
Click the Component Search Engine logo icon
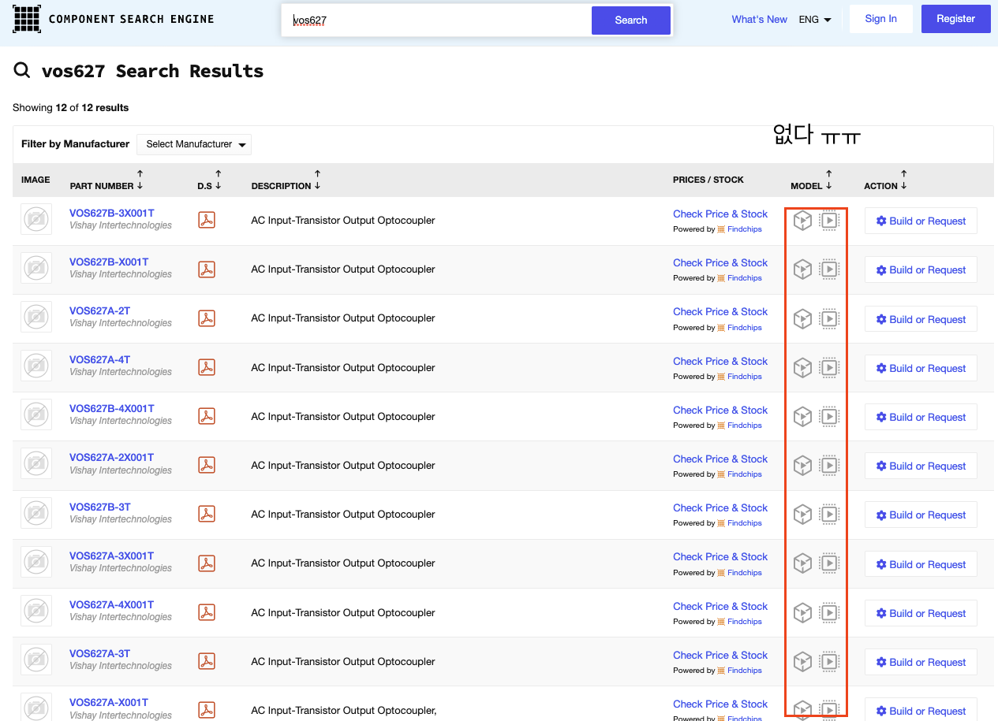27,18
